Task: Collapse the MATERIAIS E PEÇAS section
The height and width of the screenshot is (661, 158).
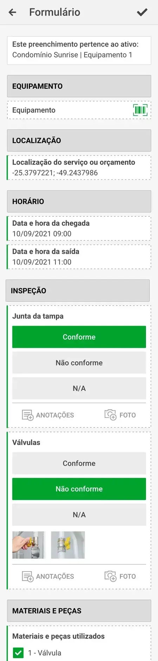Action: tap(79, 611)
